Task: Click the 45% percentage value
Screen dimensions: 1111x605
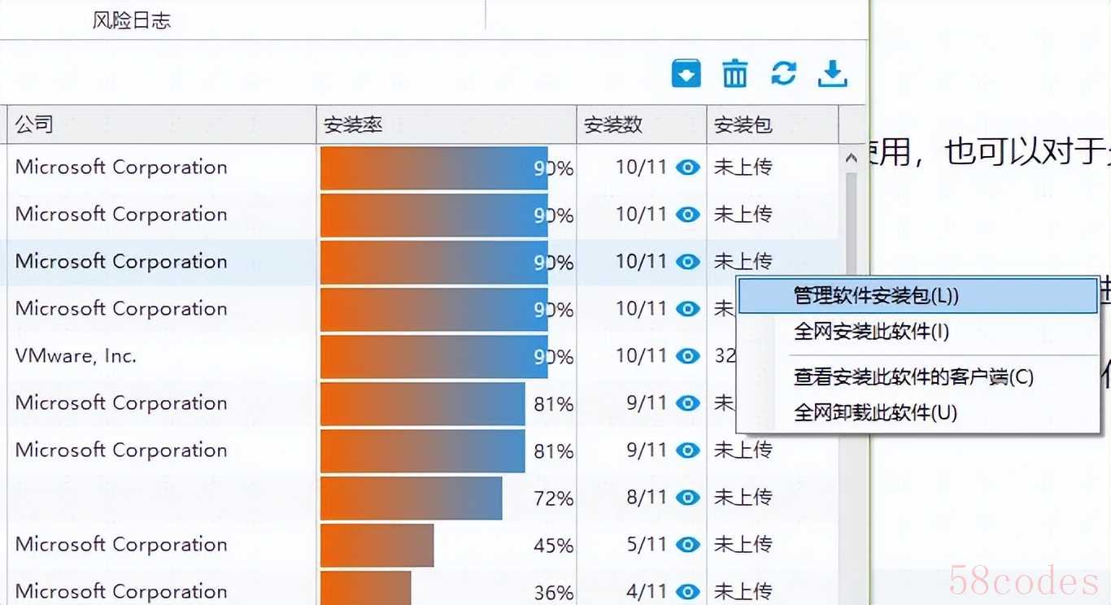Action: tap(554, 546)
